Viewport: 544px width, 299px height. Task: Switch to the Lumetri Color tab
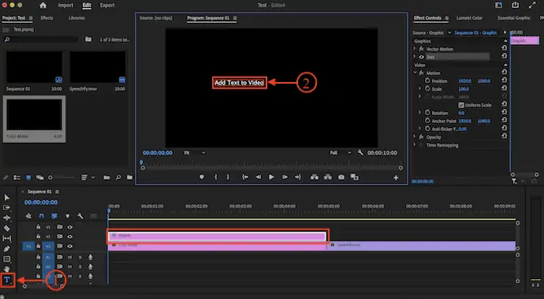click(x=469, y=18)
